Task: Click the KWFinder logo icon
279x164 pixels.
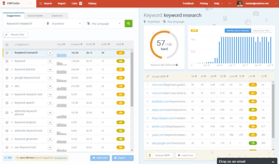Action: 4,3
